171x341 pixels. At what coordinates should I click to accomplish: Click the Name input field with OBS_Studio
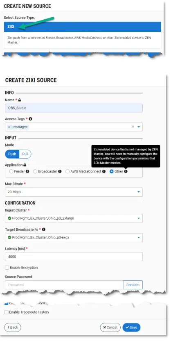click(x=74, y=108)
